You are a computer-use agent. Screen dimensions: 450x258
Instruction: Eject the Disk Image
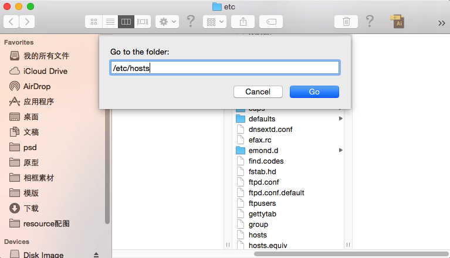coord(96,254)
